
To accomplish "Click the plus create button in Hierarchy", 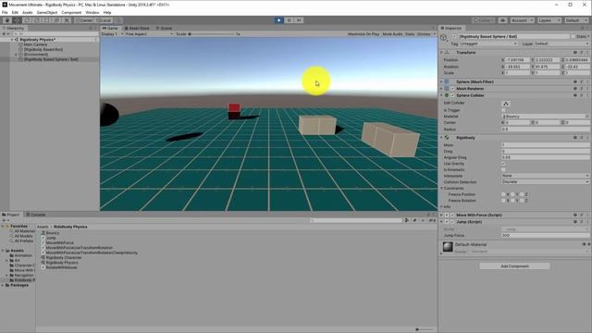I will (x=4, y=34).
